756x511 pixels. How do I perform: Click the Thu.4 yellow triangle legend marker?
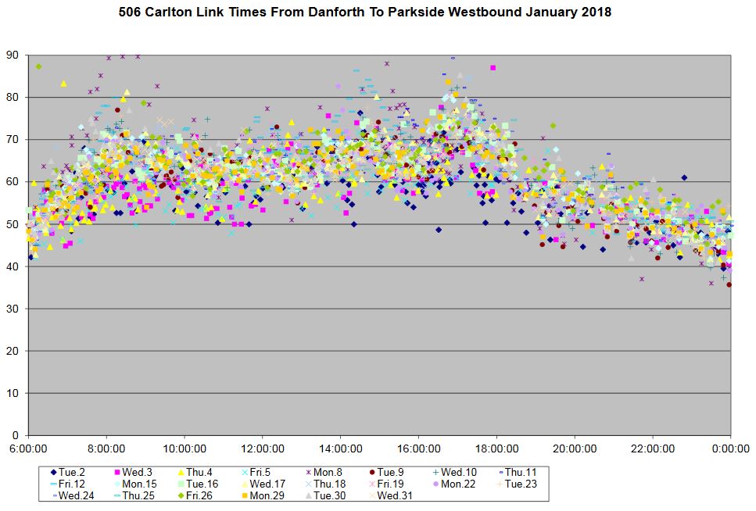click(x=181, y=473)
